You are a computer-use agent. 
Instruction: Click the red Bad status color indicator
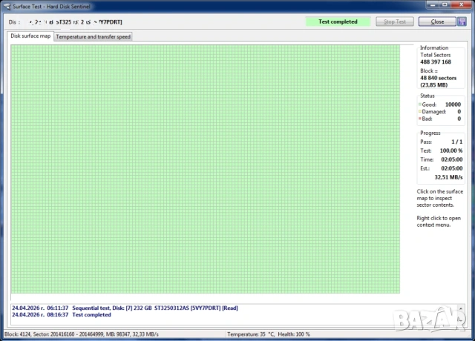coord(420,119)
